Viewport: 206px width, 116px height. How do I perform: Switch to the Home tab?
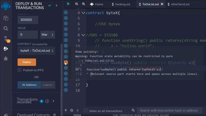[97, 4]
